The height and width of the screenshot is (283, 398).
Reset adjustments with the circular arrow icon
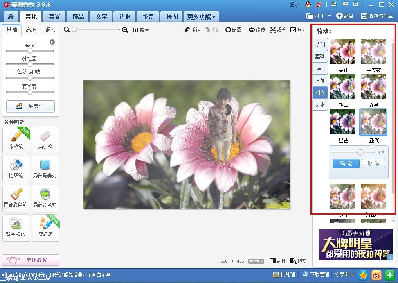point(52,42)
